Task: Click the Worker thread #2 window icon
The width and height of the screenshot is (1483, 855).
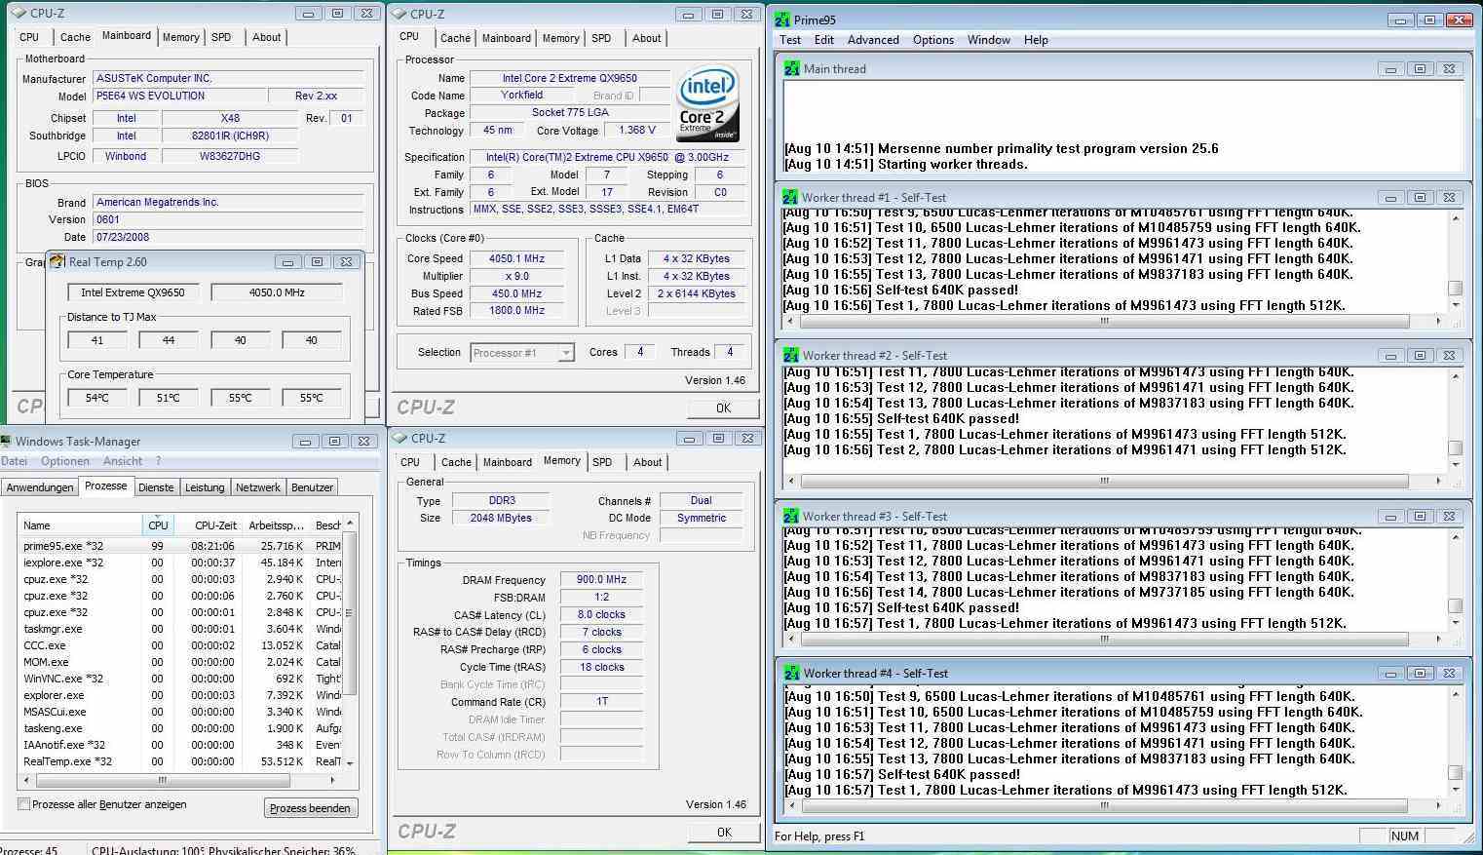Action: pyautogui.click(x=790, y=355)
